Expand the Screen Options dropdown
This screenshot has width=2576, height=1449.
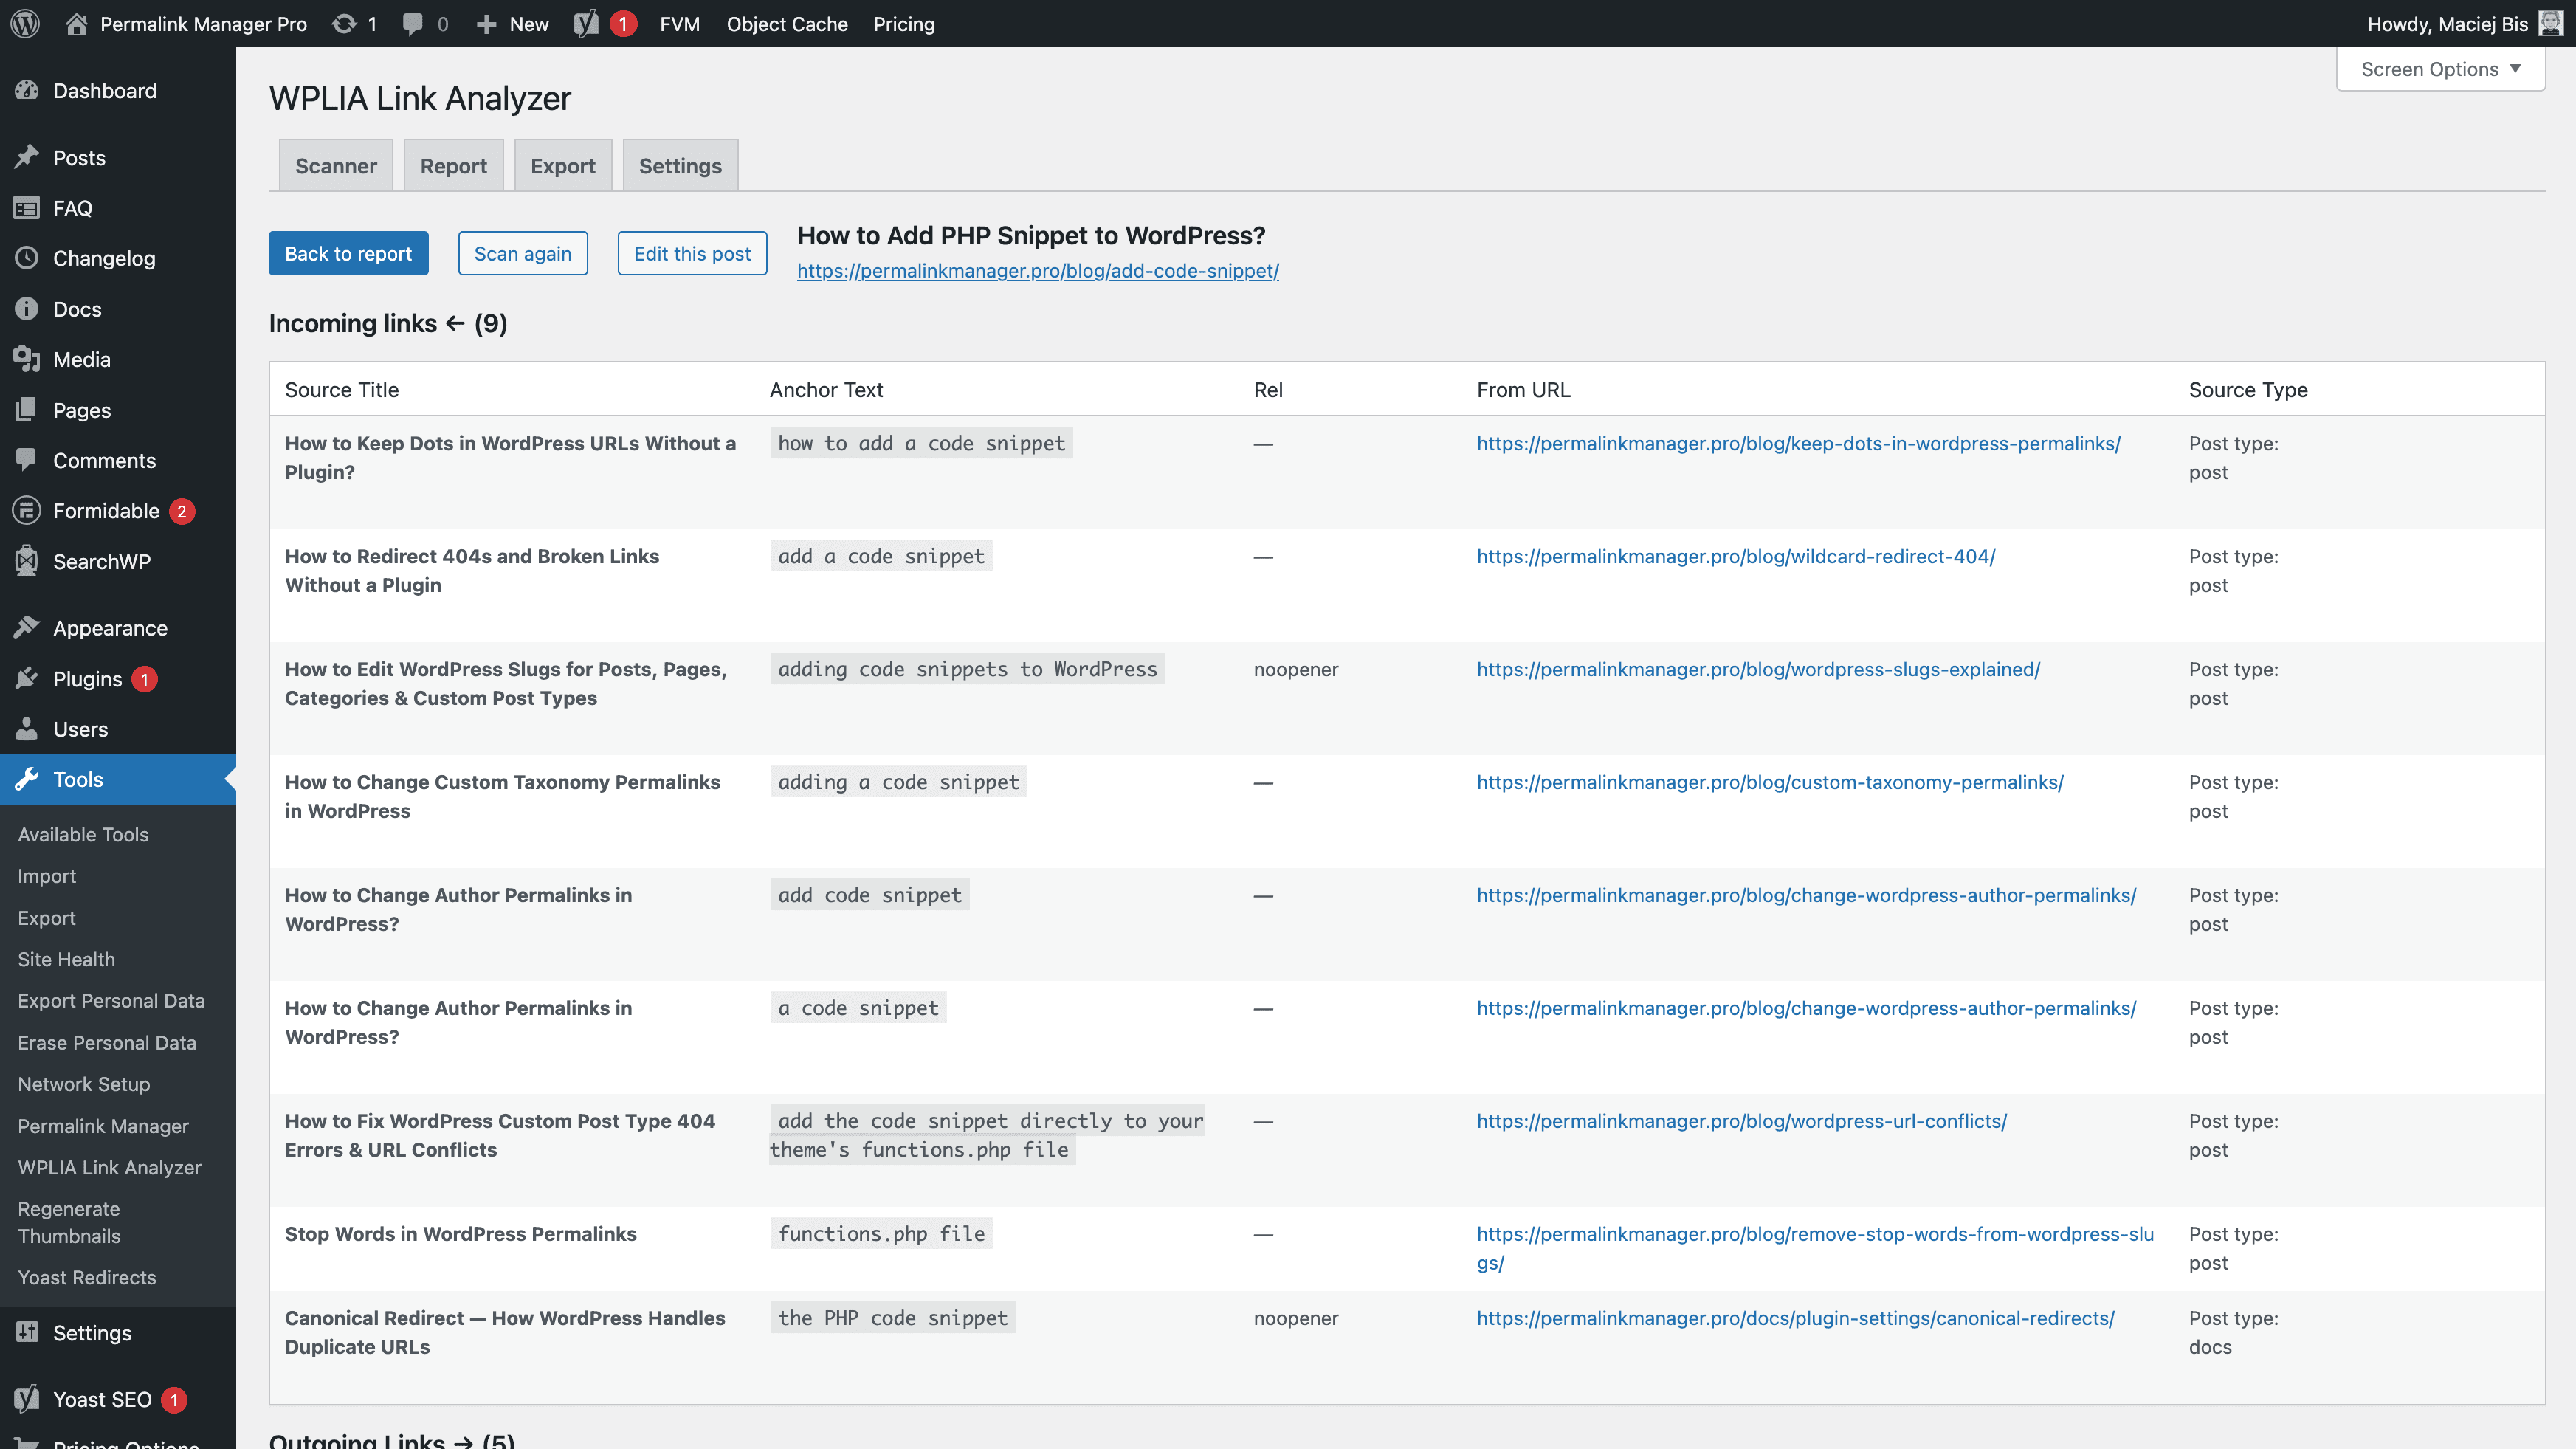tap(2440, 69)
